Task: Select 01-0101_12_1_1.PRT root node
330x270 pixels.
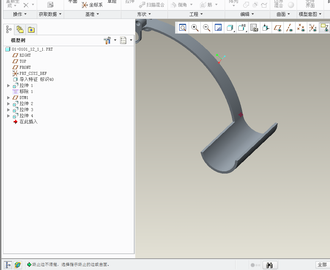Action: click(29, 49)
